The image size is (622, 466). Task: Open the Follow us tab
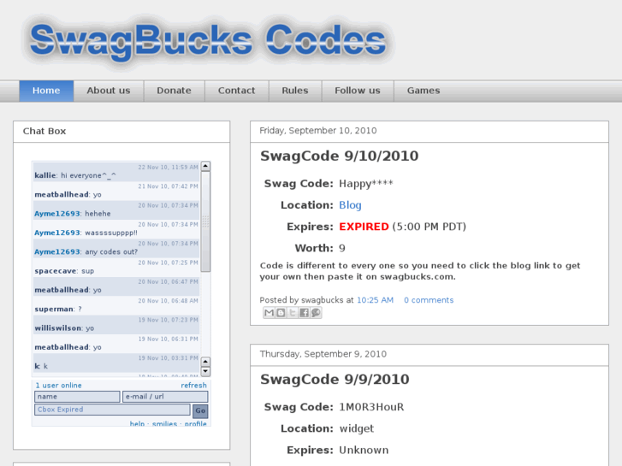coord(358,91)
